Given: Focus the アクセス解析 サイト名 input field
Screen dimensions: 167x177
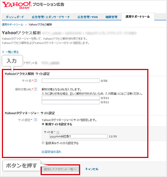Looking at the screenshot, I should click(71, 80).
